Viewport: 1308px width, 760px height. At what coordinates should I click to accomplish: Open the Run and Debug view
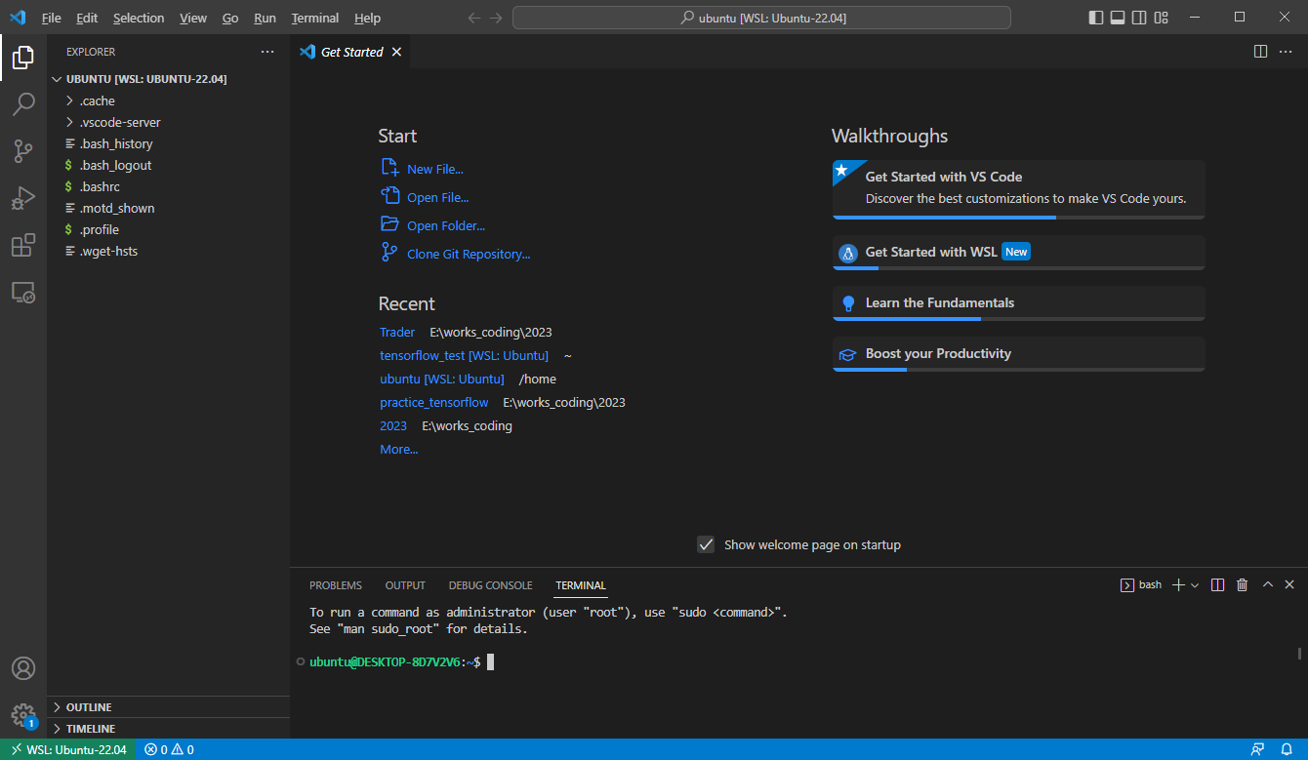pyautogui.click(x=23, y=198)
